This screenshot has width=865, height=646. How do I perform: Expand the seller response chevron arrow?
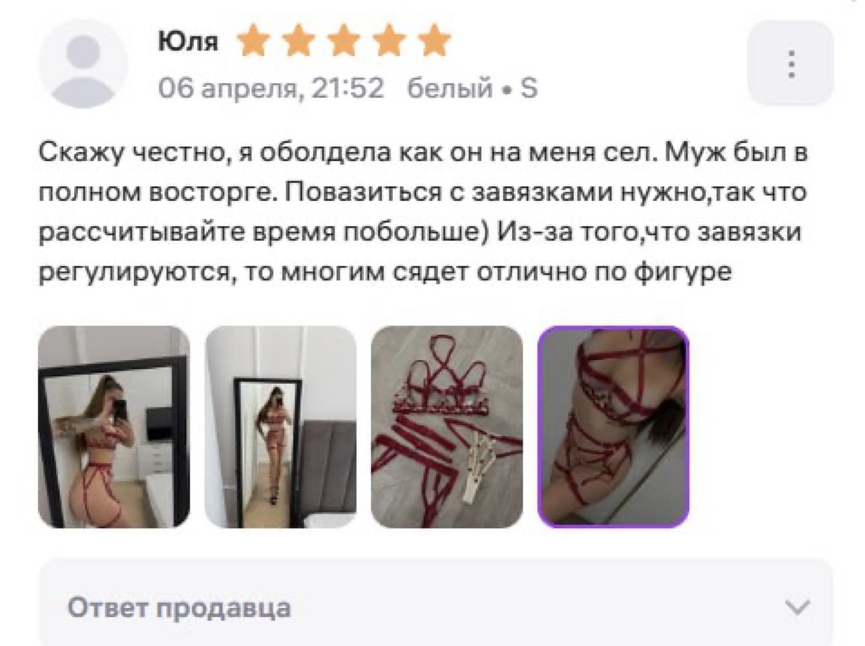pyautogui.click(x=797, y=607)
